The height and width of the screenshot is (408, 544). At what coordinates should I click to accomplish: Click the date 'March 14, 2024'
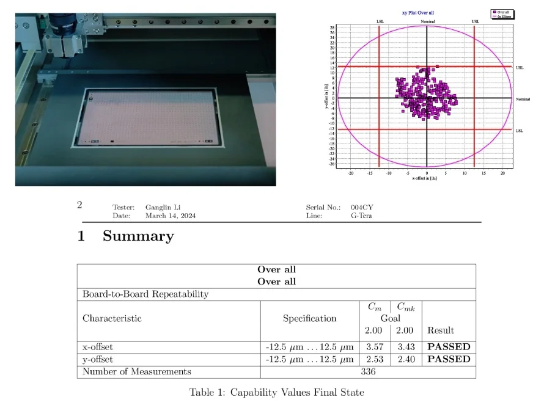point(171,216)
